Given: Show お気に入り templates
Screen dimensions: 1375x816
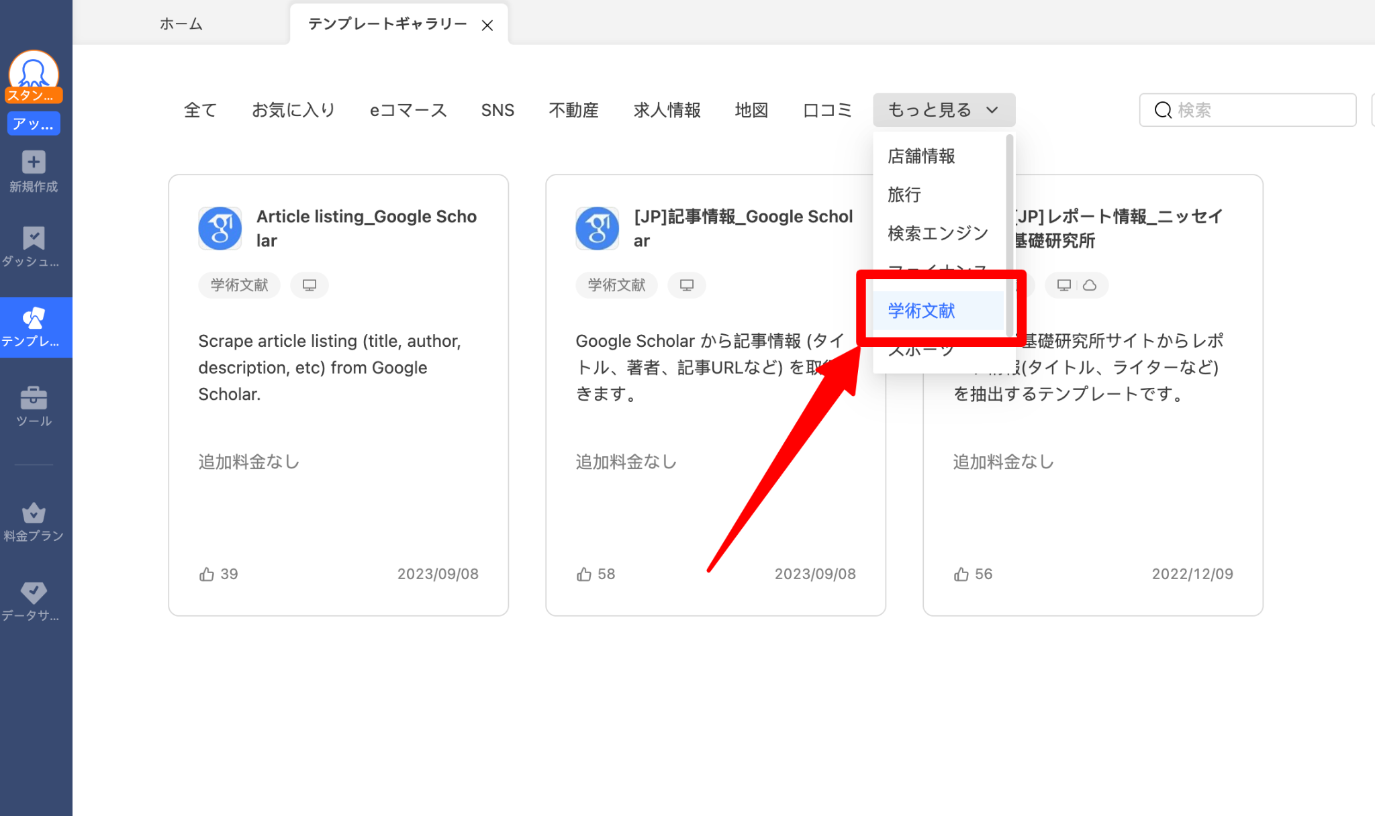Looking at the screenshot, I should (x=293, y=110).
